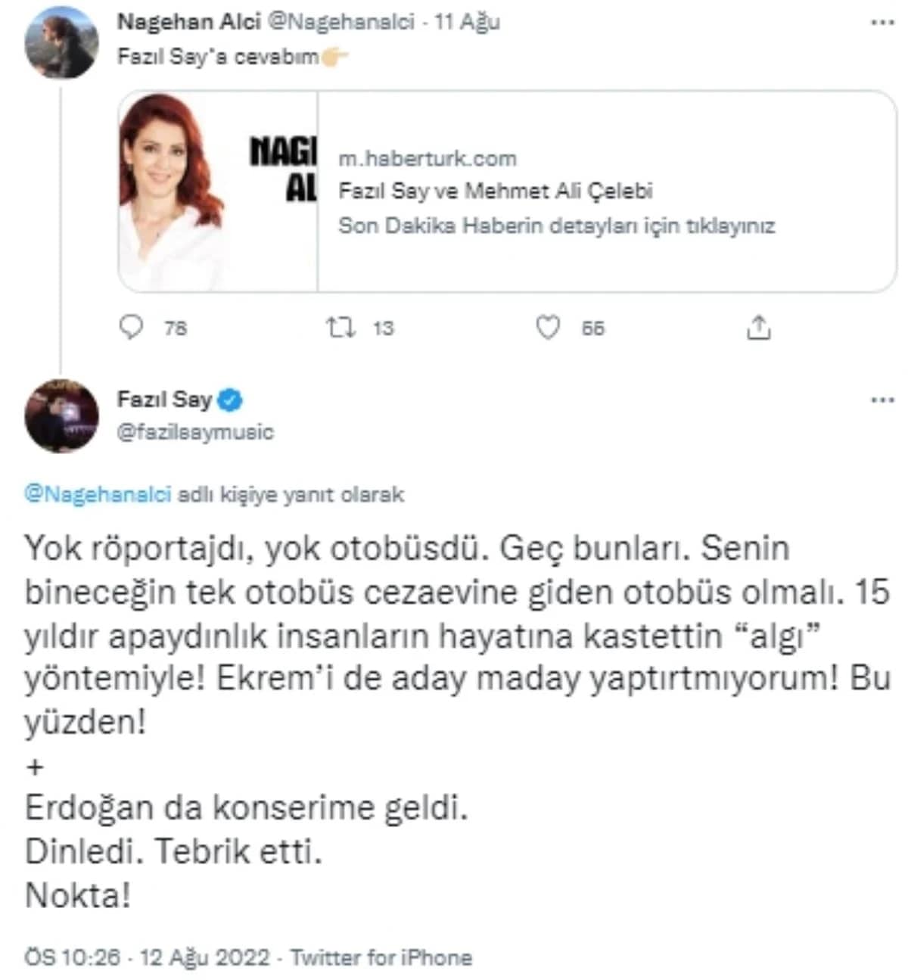
Task: Open the Fazıl Say ve Mehmet Ali Çelebi article
Action: [x=495, y=191]
